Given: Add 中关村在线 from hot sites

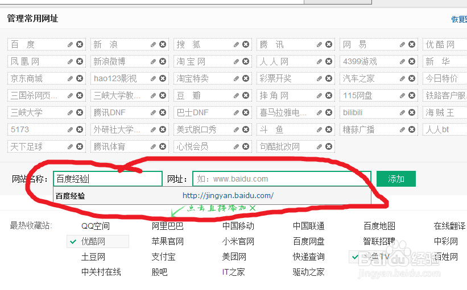Looking at the screenshot, I should (x=101, y=272).
